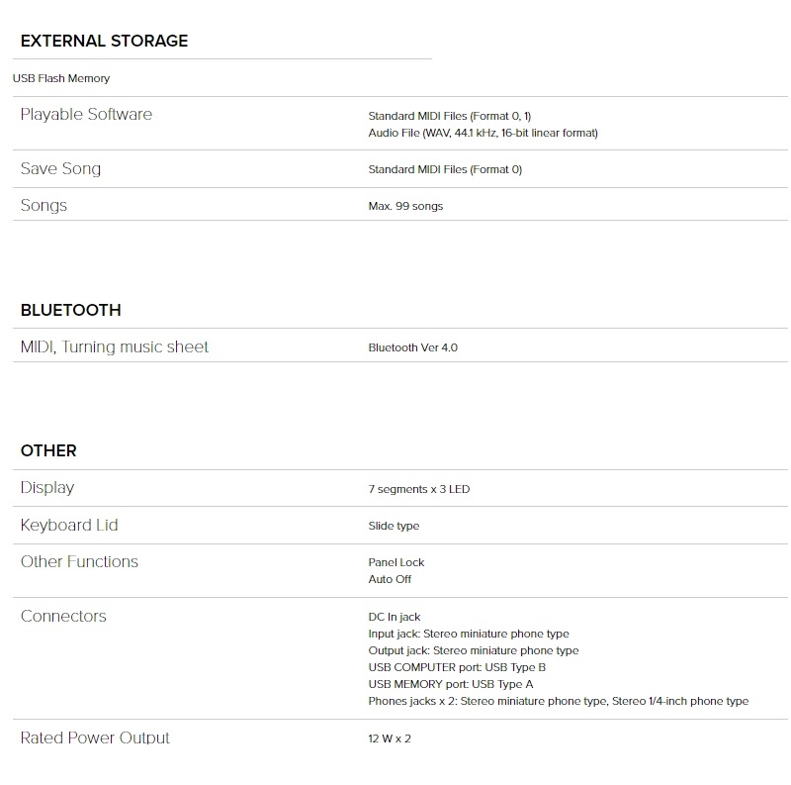791x785 pixels.
Task: Click the Rated Power Output label
Action: point(95,737)
